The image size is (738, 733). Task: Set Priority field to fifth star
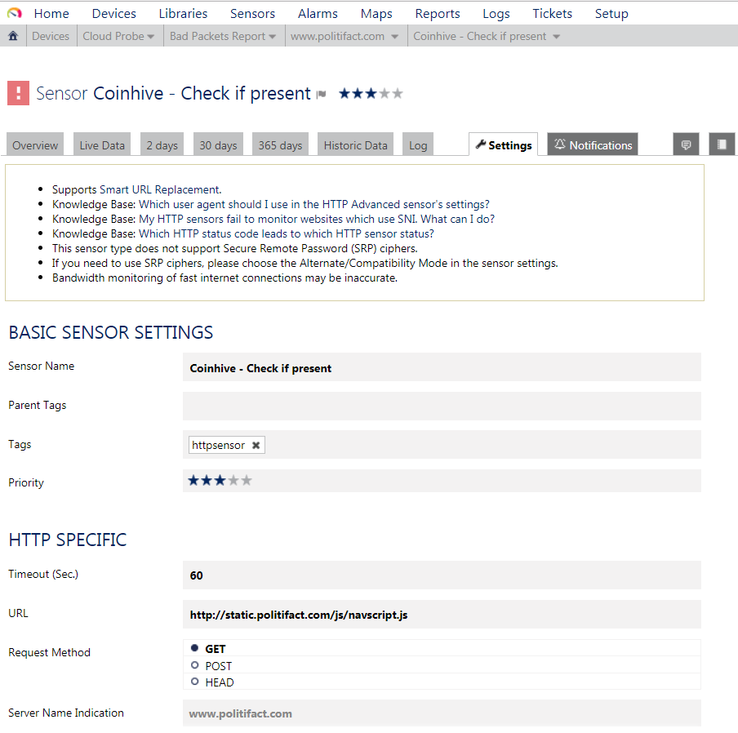(247, 480)
